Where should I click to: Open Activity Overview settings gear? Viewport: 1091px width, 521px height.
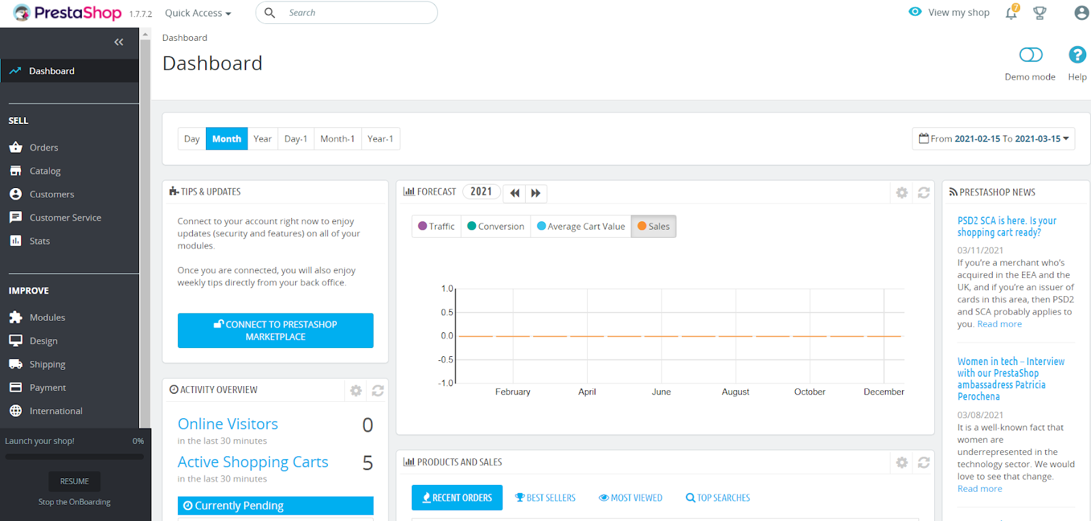356,390
